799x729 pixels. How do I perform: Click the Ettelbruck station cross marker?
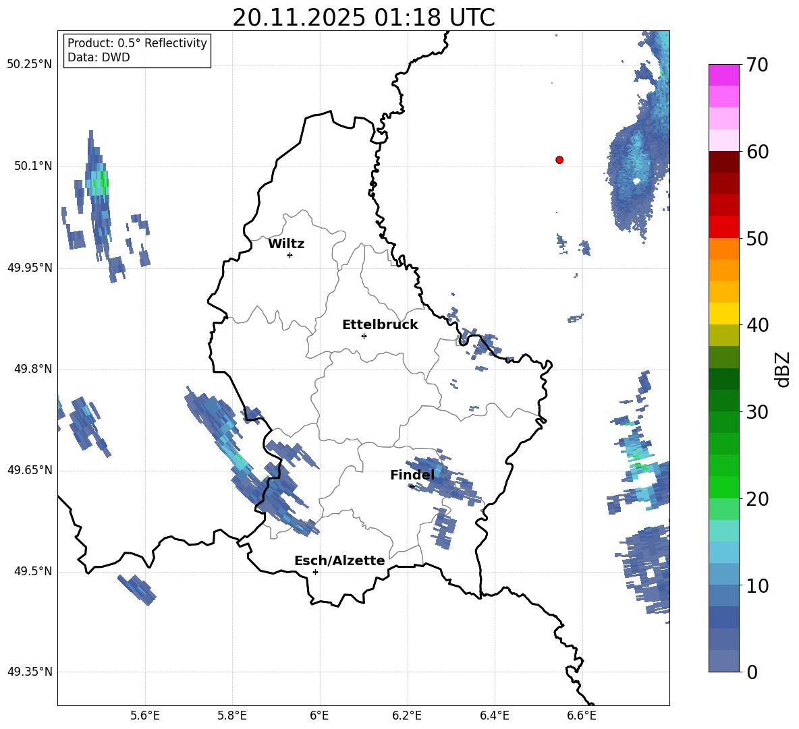[364, 336]
